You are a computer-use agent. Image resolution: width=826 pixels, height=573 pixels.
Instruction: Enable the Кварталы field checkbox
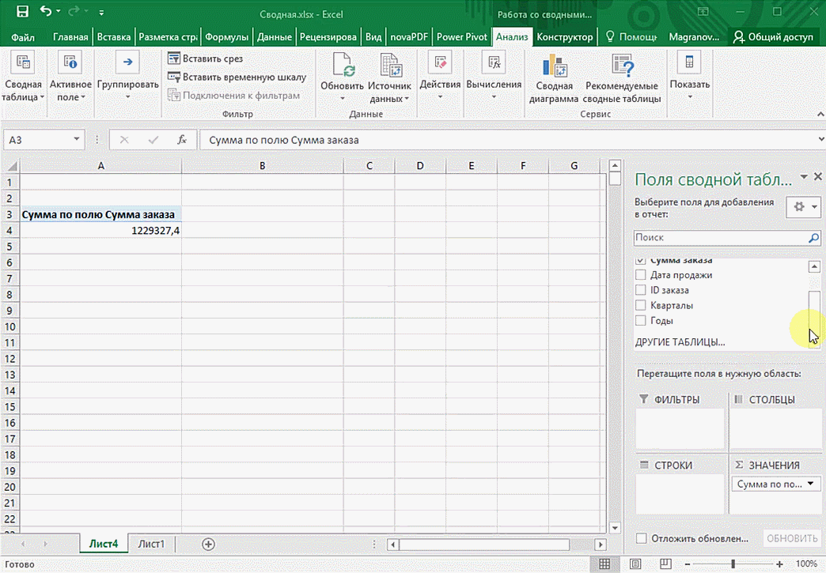pyautogui.click(x=641, y=306)
